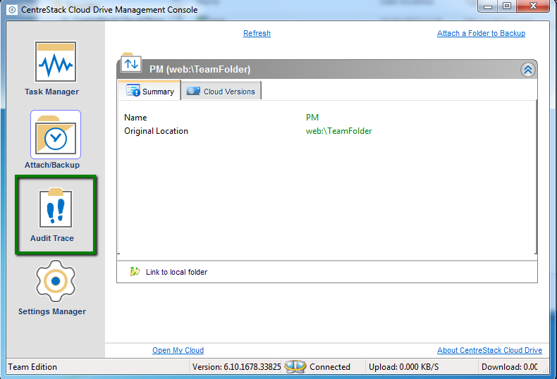The width and height of the screenshot is (557, 379).
Task: Click the Name label in Summary
Action: tap(135, 118)
